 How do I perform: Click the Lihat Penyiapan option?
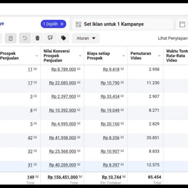coord(172,38)
